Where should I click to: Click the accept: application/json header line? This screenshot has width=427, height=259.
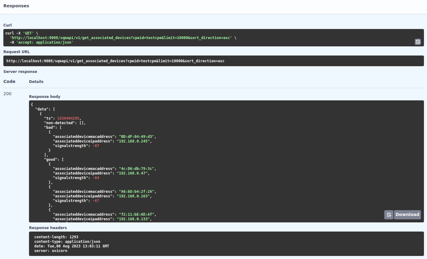(x=41, y=42)
